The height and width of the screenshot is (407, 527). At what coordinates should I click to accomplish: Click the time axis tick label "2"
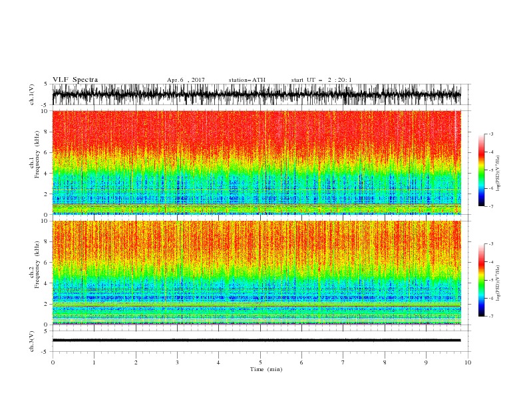click(x=136, y=362)
